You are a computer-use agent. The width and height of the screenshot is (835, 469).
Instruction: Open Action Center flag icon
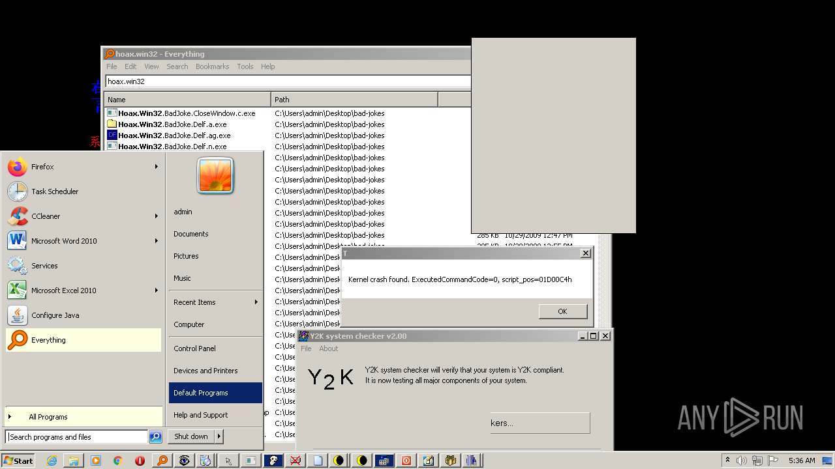click(772, 461)
